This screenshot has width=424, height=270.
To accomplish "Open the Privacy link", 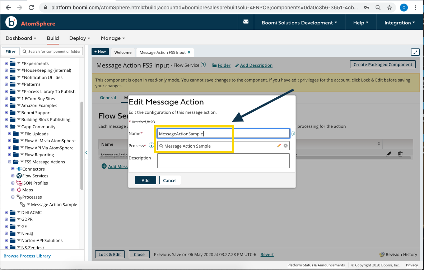I will [412, 265].
